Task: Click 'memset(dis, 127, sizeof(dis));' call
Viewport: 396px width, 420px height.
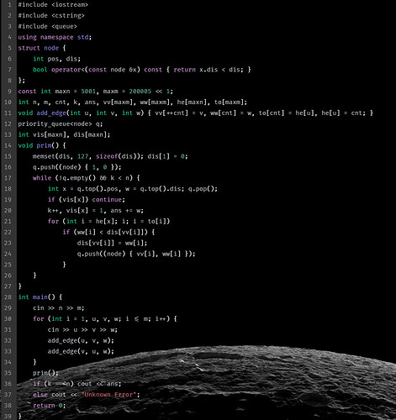Action: pos(88,156)
